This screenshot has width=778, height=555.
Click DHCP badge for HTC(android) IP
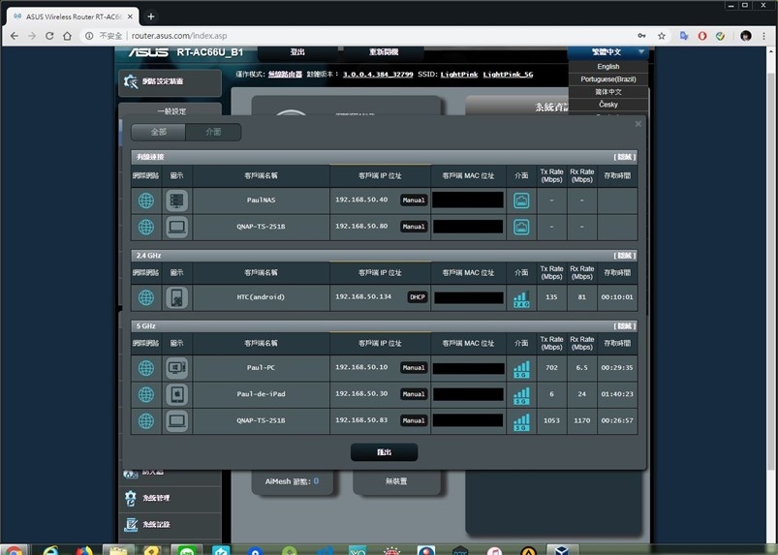tap(418, 297)
